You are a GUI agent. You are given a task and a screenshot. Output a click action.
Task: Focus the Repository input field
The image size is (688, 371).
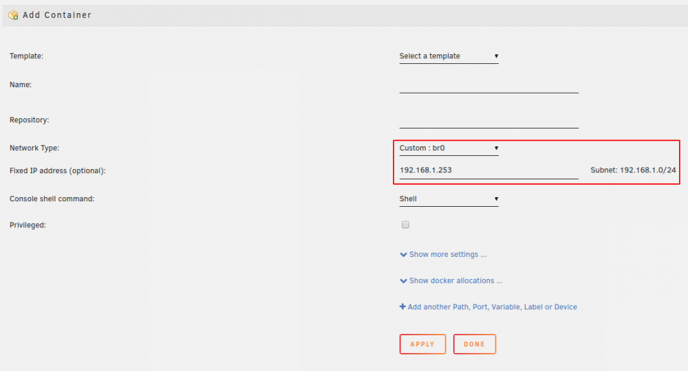click(x=488, y=120)
